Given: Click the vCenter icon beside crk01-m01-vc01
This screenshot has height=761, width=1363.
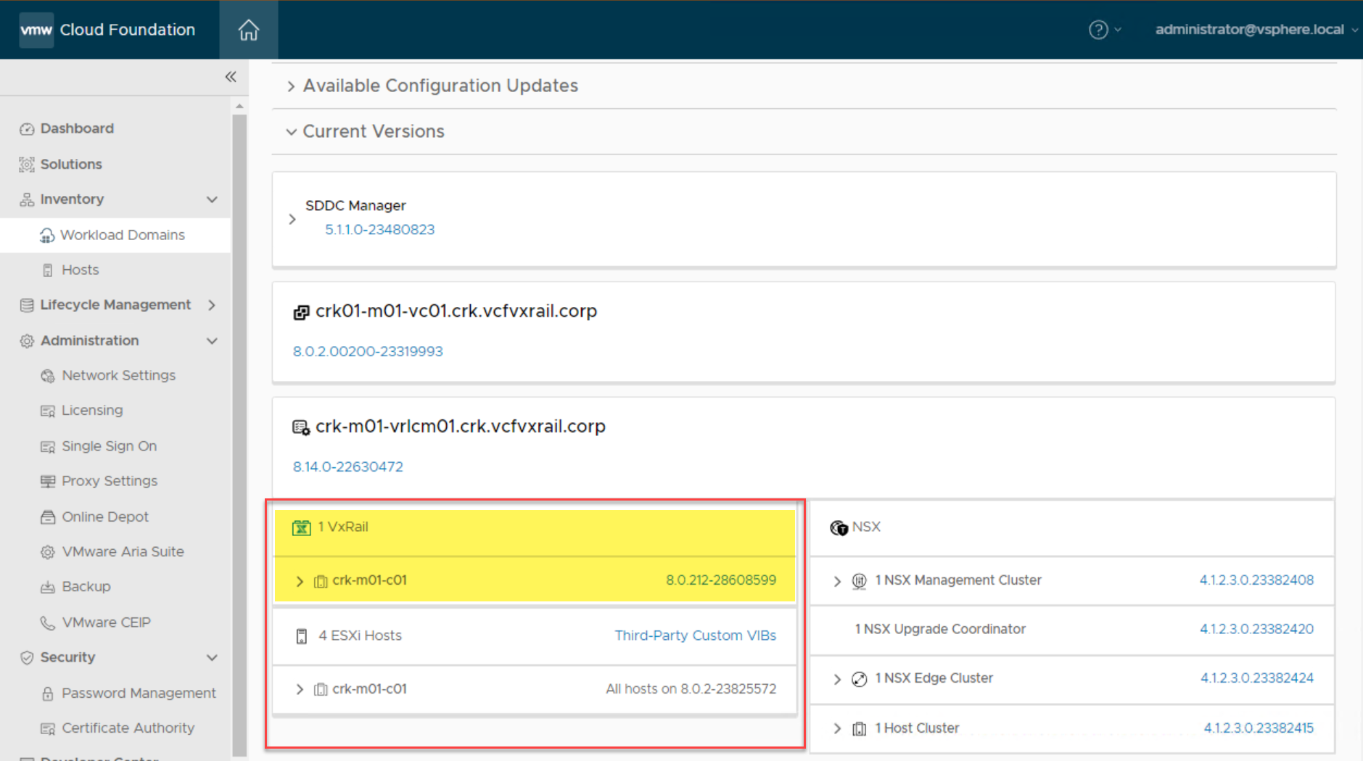Looking at the screenshot, I should 301,312.
